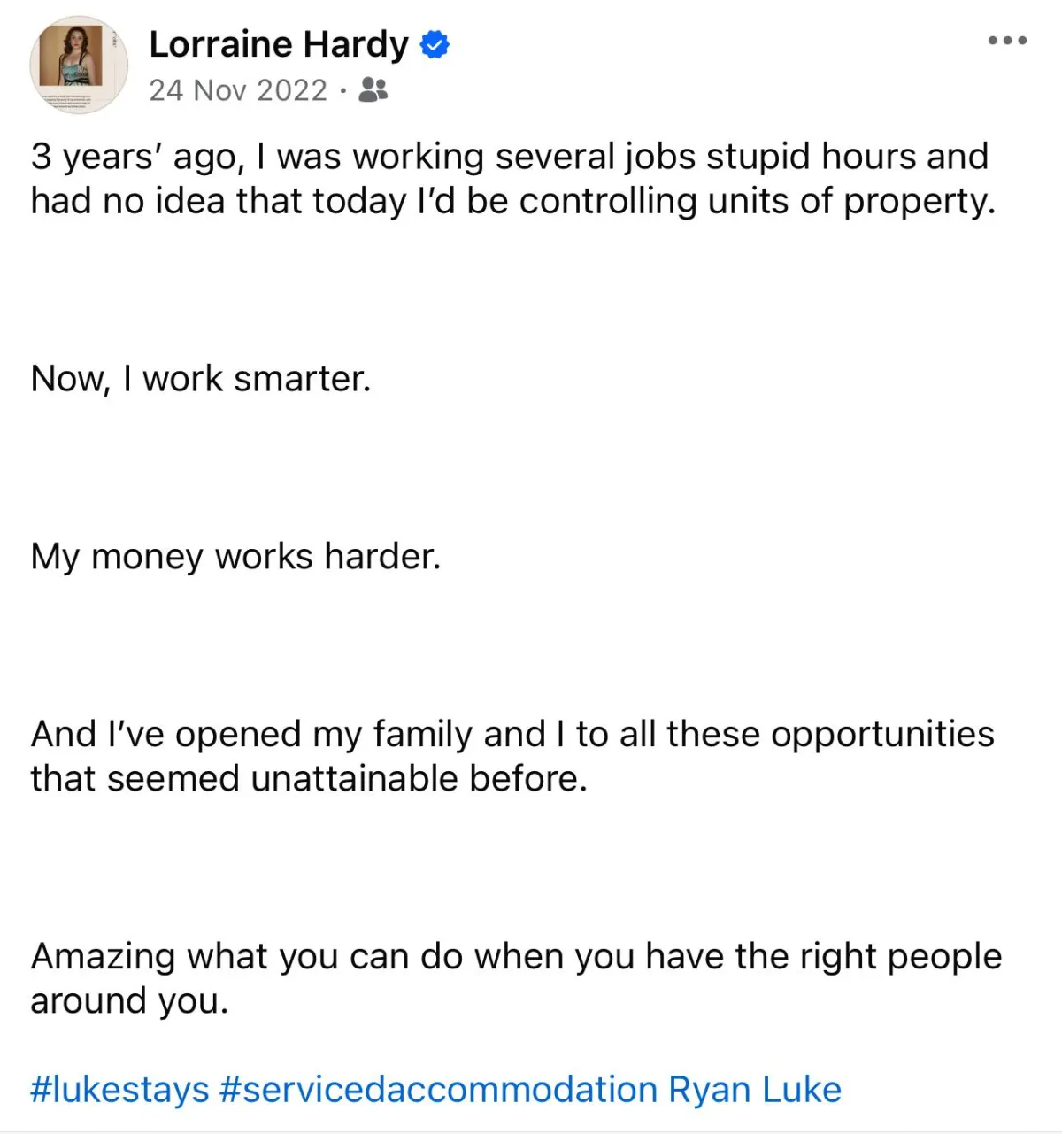This screenshot has width=1062, height=1134.
Task: Open the #lukestays hashtag
Action: [119, 1090]
